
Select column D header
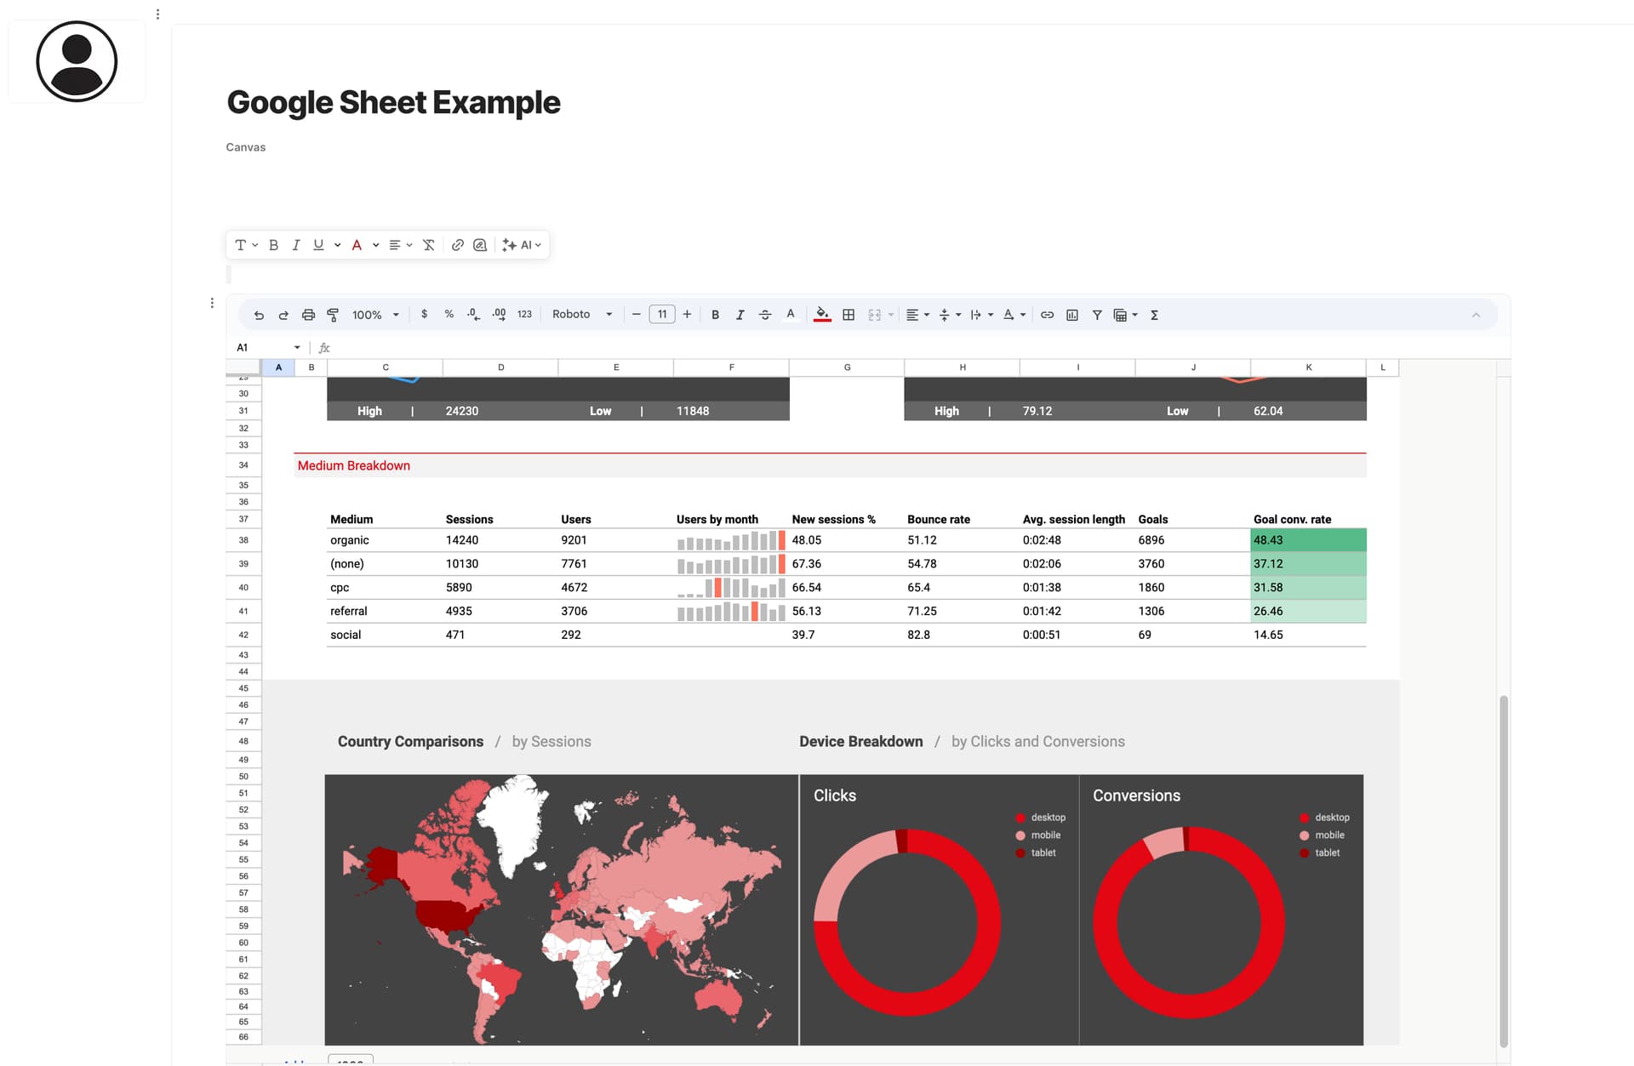[500, 368]
